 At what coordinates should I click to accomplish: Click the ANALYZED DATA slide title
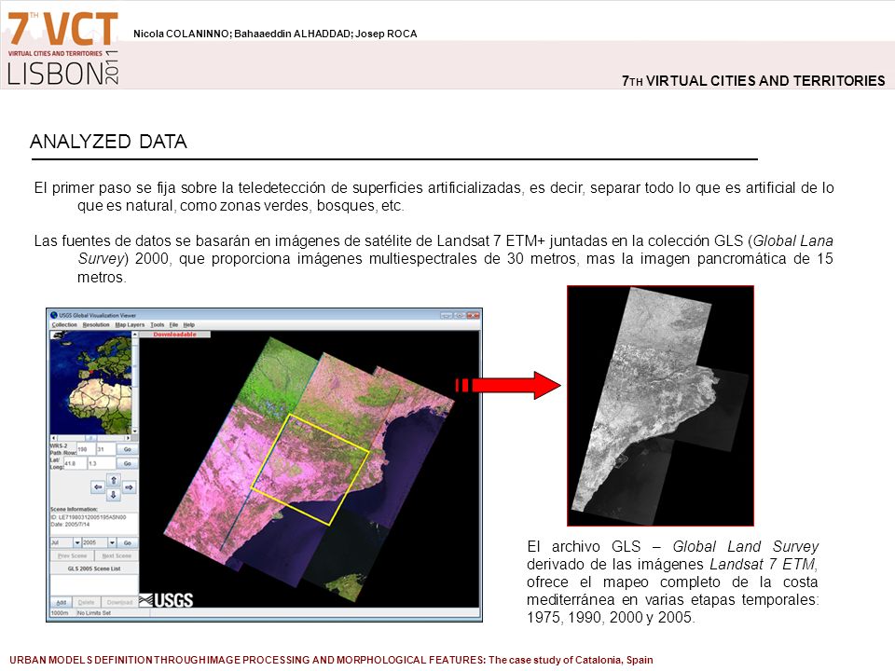tap(108, 142)
